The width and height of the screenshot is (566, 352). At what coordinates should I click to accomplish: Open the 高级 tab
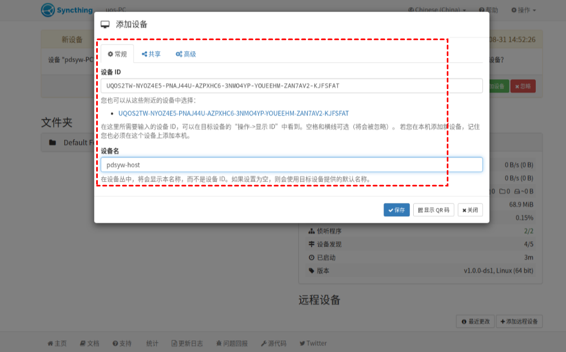click(x=186, y=54)
